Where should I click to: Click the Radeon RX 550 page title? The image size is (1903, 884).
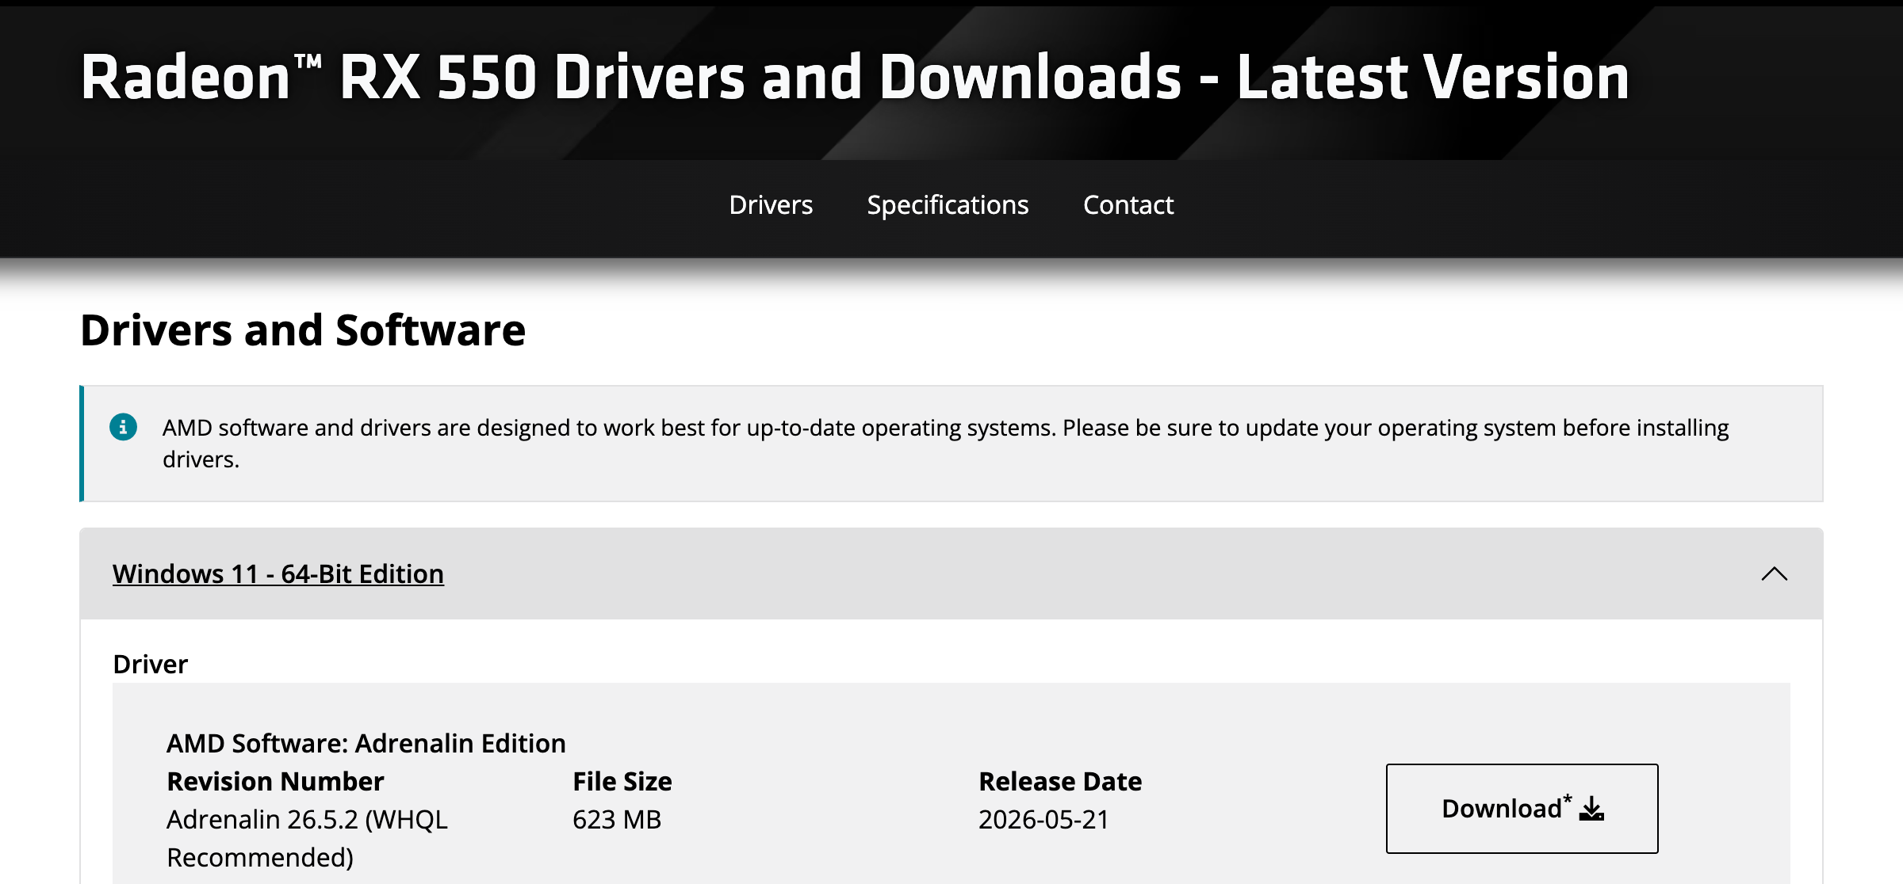coord(855,77)
